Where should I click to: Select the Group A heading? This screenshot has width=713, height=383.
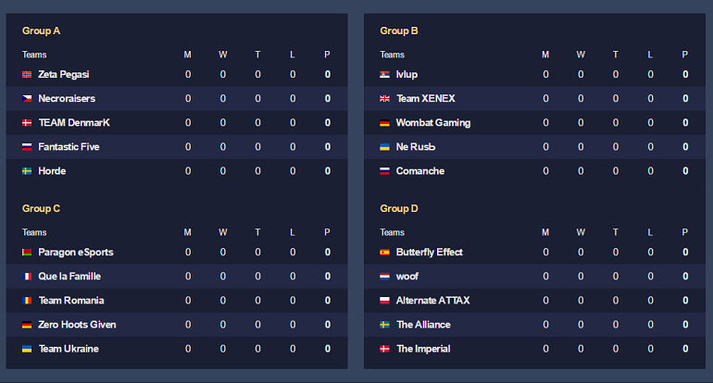(x=41, y=31)
